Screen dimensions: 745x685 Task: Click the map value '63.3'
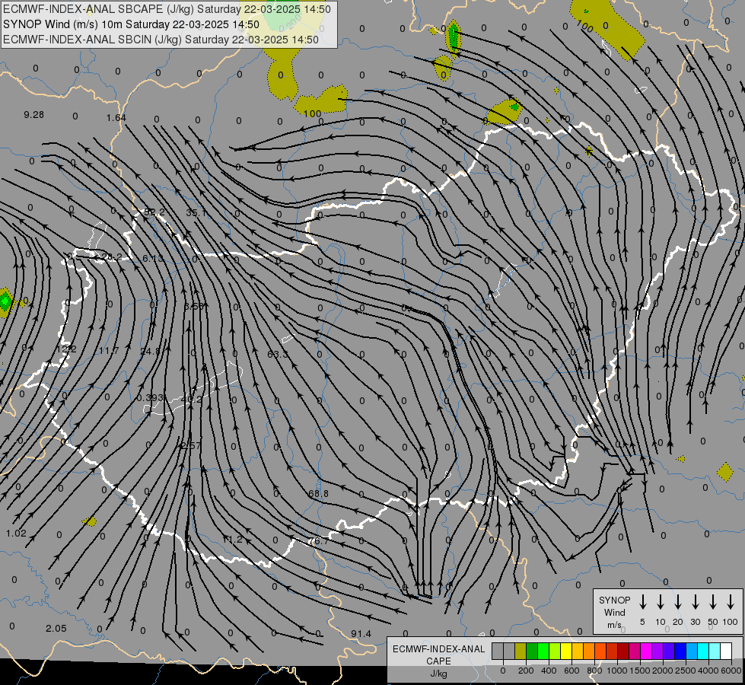(x=278, y=354)
